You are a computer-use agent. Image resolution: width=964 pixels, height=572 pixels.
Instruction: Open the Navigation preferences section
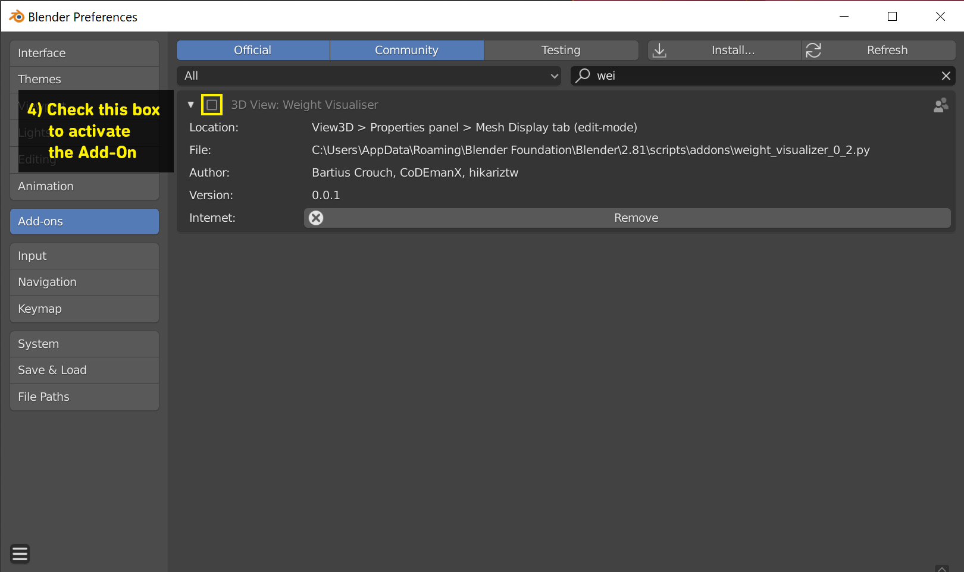click(84, 282)
